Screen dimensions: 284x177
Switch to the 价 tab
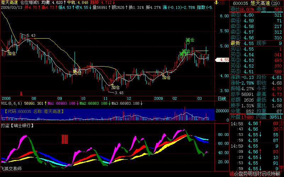pyautogui.click(x=236, y=174)
